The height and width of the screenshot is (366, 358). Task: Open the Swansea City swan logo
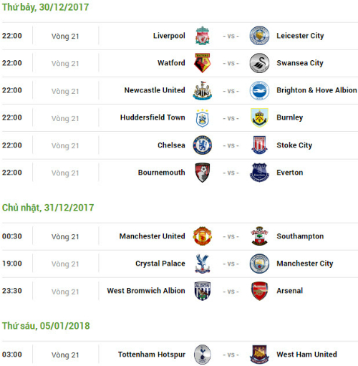(259, 63)
